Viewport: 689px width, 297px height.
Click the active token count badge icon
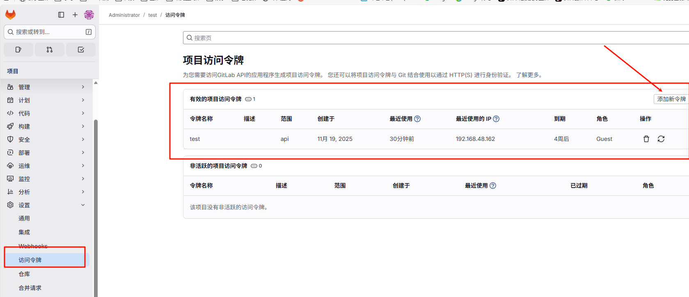point(248,99)
